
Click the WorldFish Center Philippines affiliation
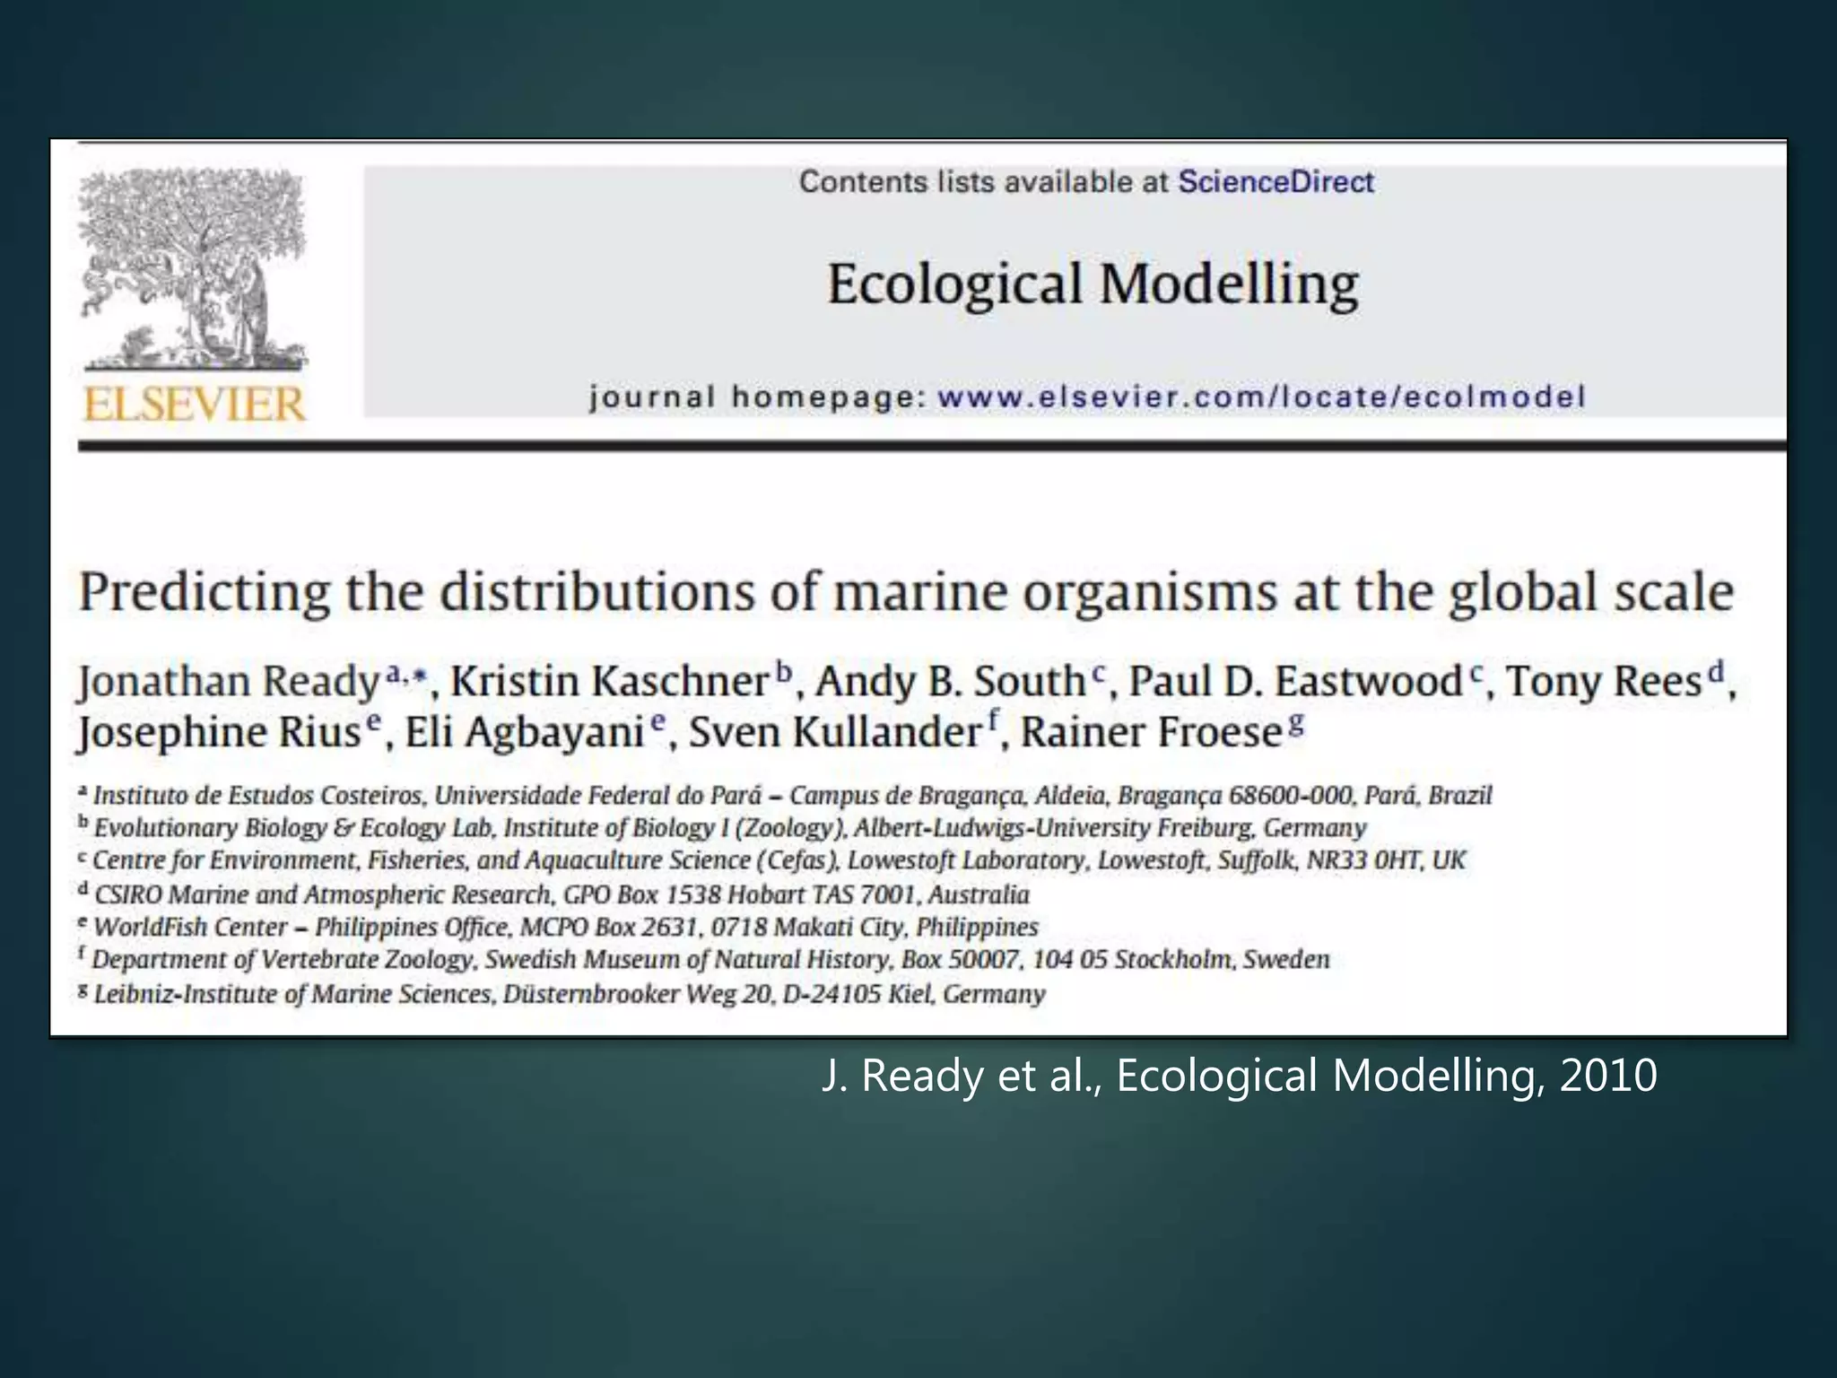tap(559, 927)
